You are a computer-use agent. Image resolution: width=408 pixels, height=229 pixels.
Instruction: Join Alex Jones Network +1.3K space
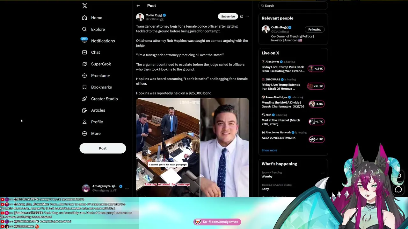click(316, 139)
